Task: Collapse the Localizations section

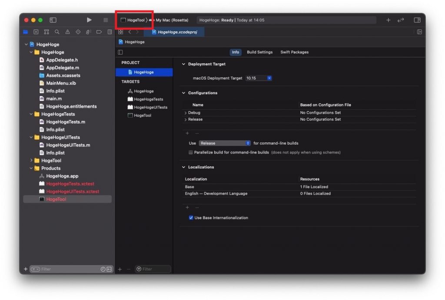Action: [x=184, y=167]
